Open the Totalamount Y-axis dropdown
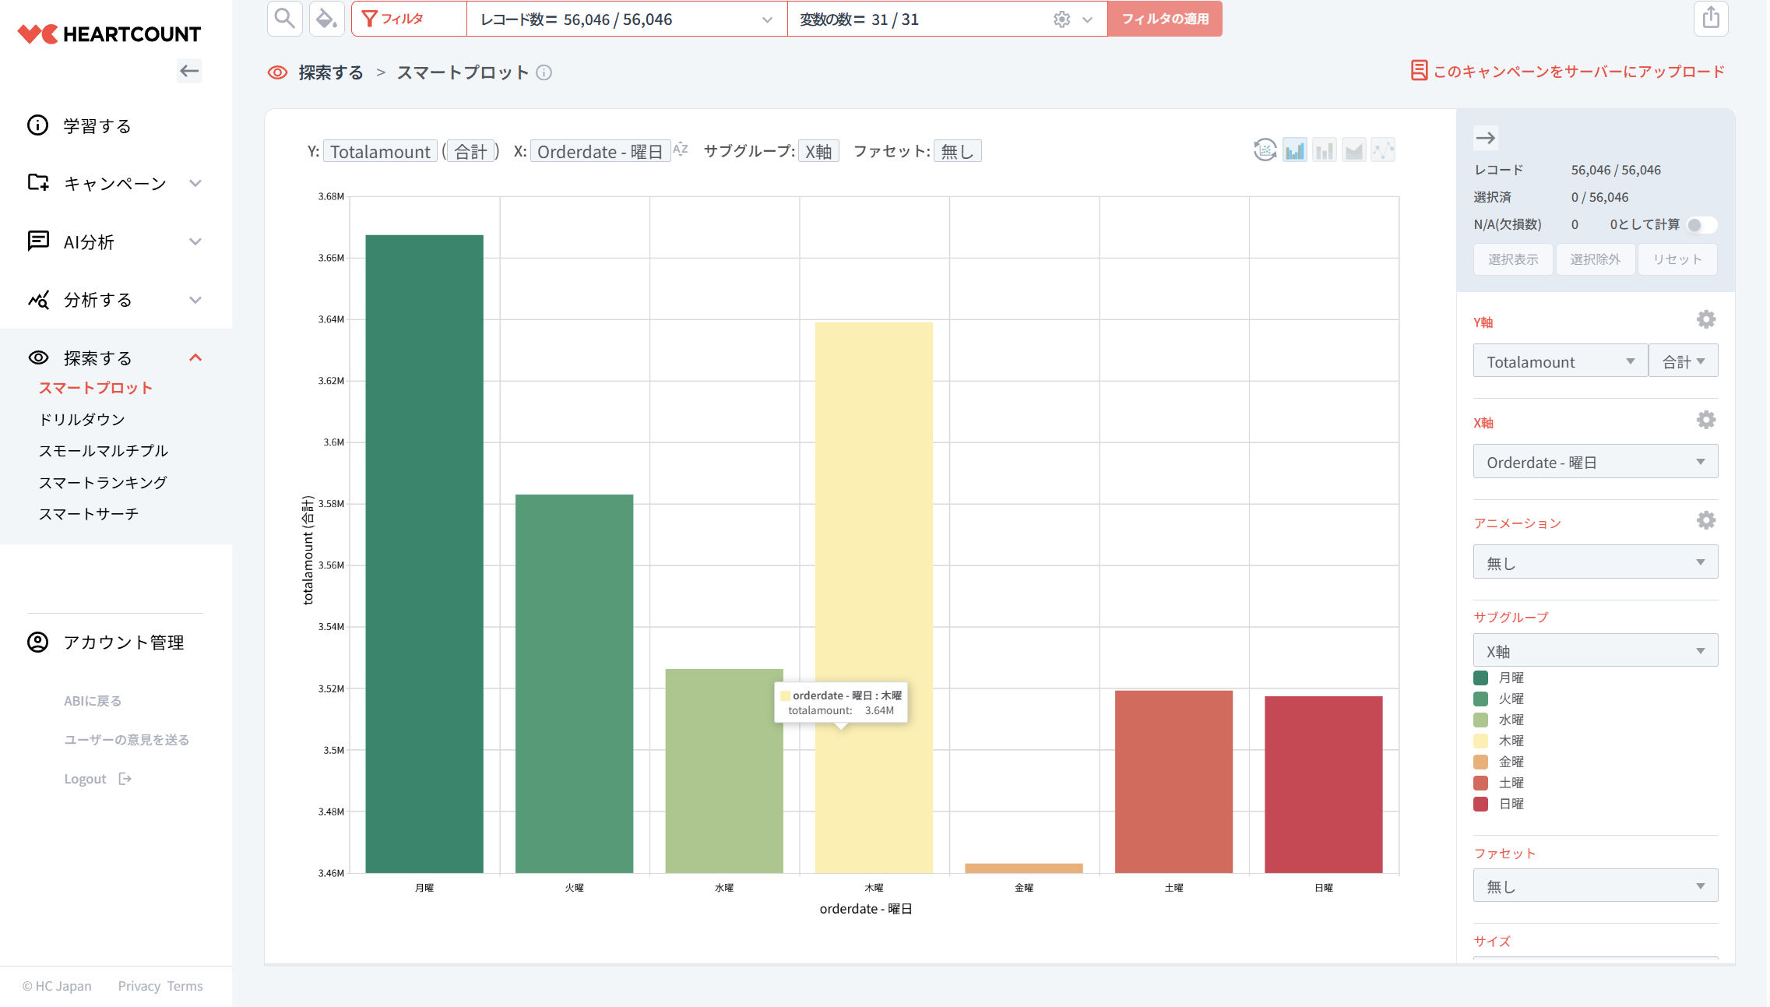 tap(1560, 361)
